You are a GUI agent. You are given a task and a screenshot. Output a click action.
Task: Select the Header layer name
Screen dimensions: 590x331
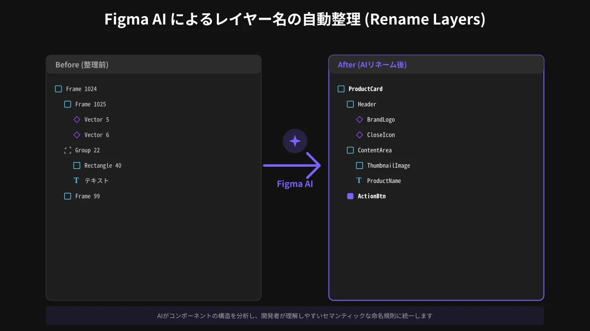(x=367, y=104)
